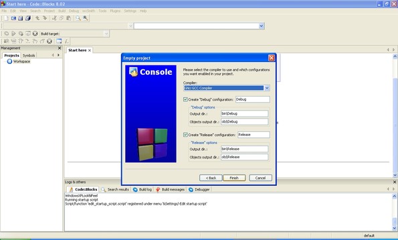Click the Find magnifier toolbar icon

[78, 18]
